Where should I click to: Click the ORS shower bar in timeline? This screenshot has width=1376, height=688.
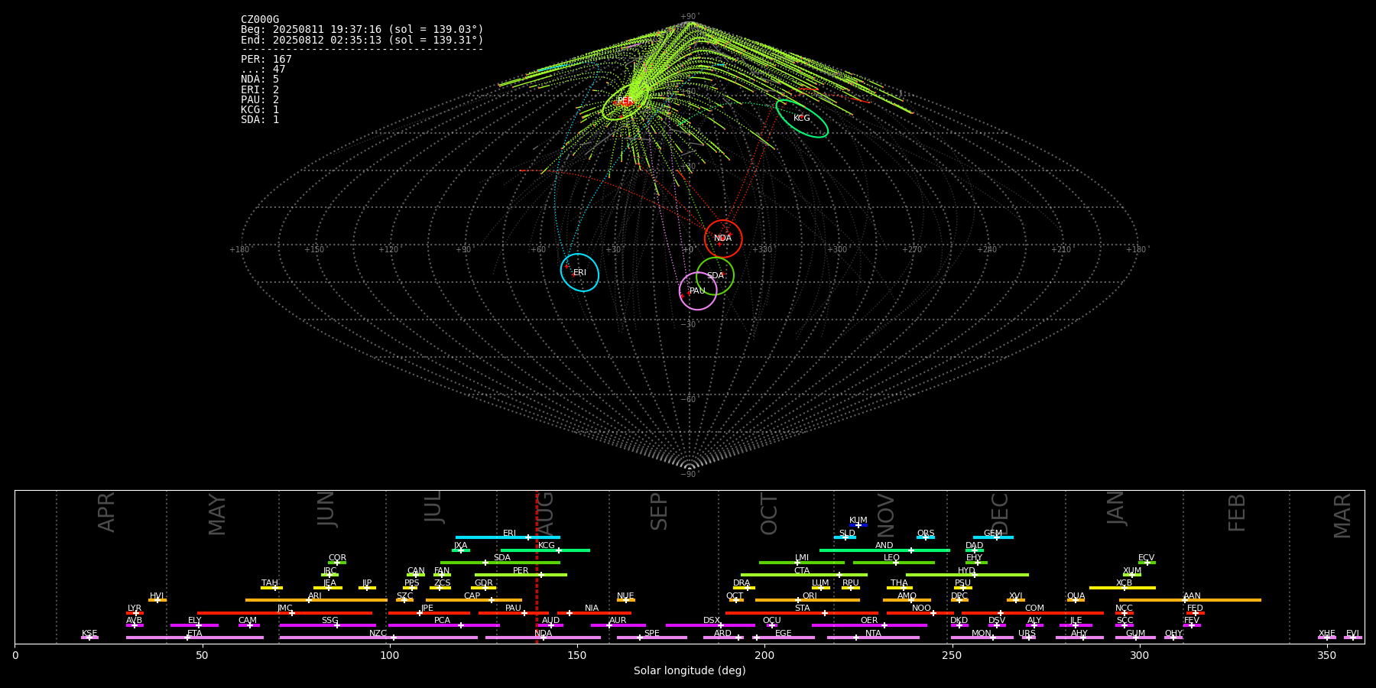pyautogui.click(x=926, y=537)
